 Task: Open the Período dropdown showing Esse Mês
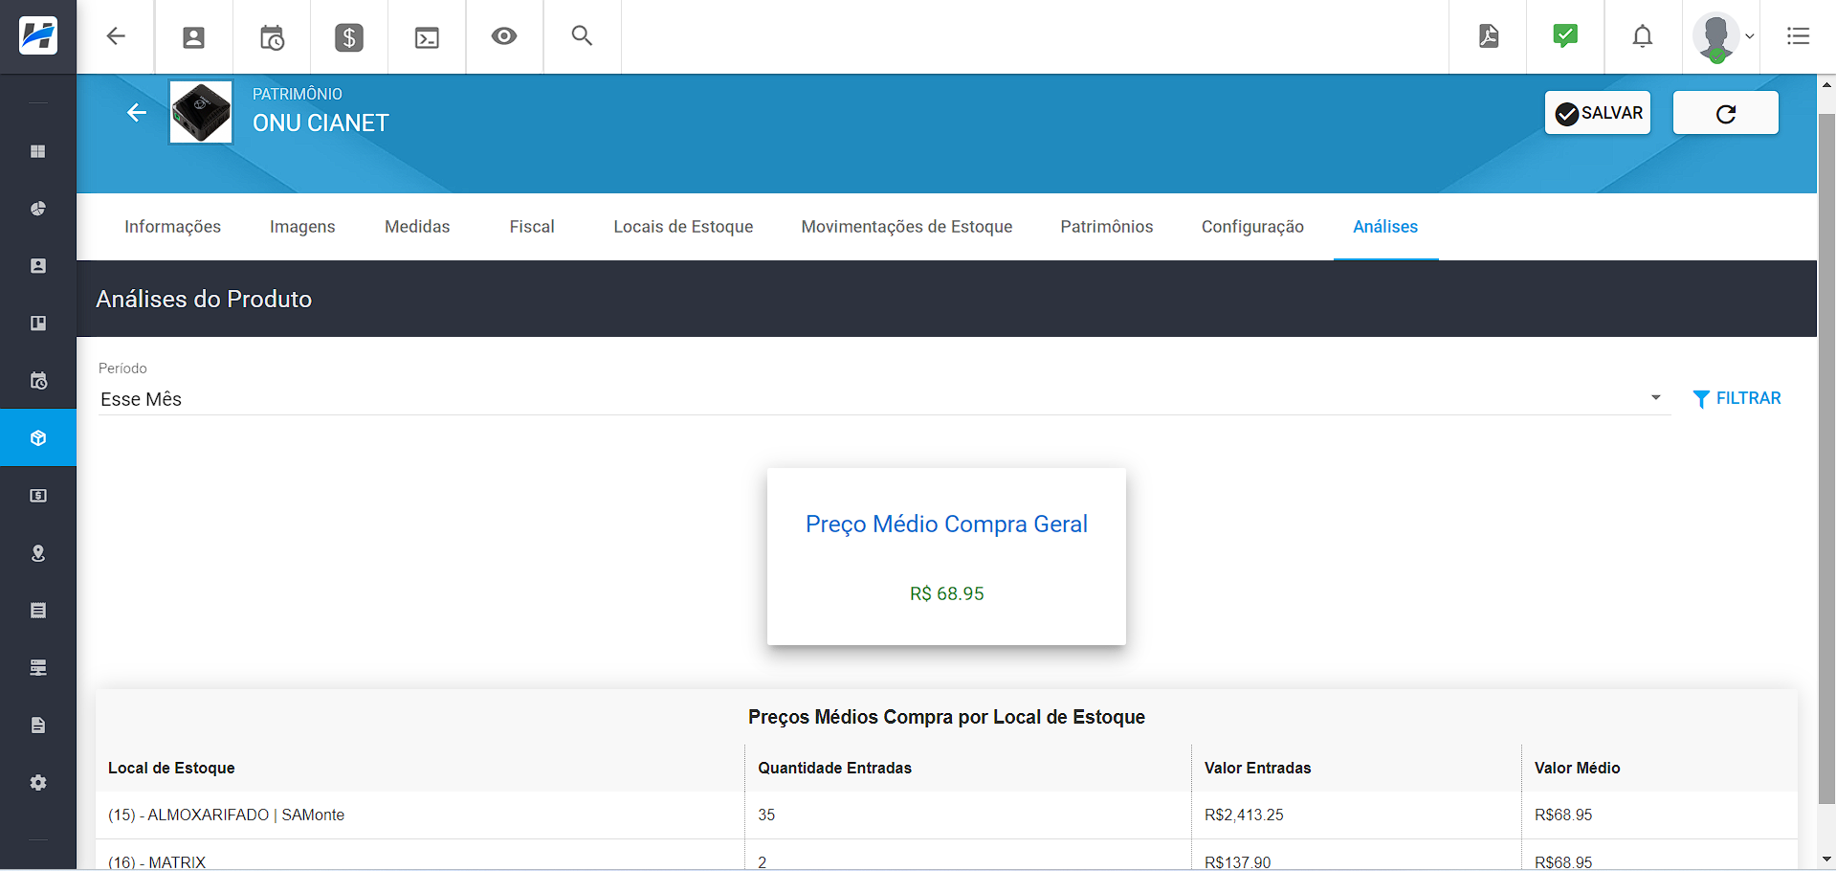pyautogui.click(x=884, y=398)
